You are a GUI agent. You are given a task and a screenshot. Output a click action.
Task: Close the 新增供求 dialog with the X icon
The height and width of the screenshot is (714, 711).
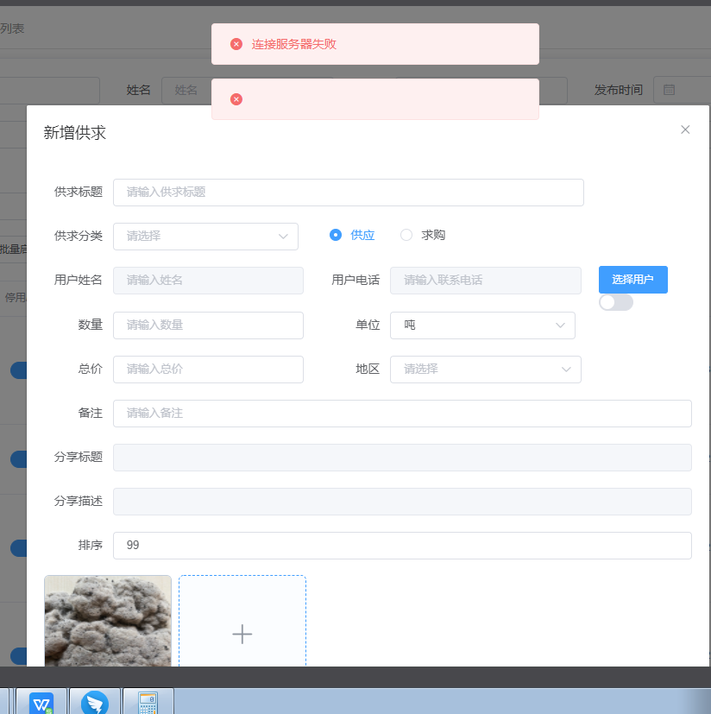[x=685, y=130]
